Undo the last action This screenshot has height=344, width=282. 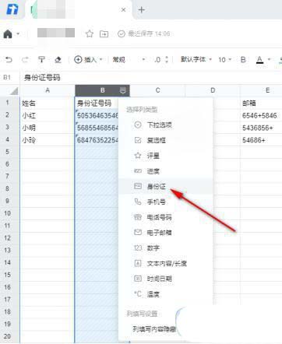click(x=9, y=60)
